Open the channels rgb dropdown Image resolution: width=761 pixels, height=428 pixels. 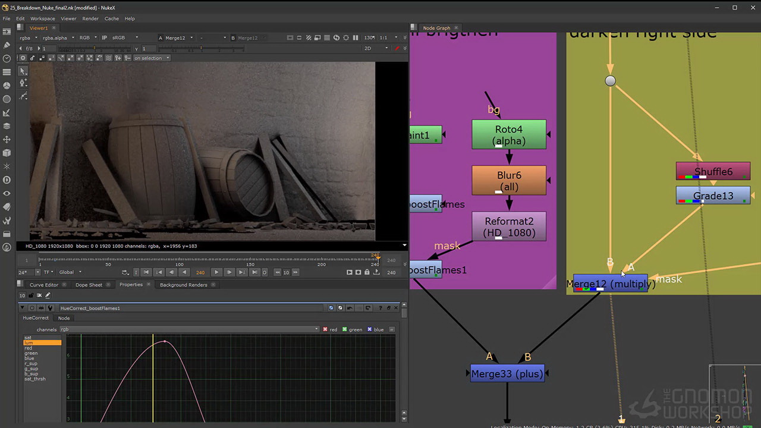[x=189, y=329]
